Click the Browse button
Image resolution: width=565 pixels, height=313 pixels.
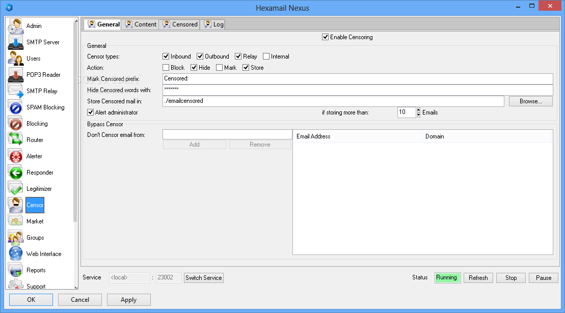click(x=530, y=101)
